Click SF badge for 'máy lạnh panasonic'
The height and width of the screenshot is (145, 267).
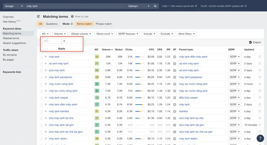click(x=175, y=77)
